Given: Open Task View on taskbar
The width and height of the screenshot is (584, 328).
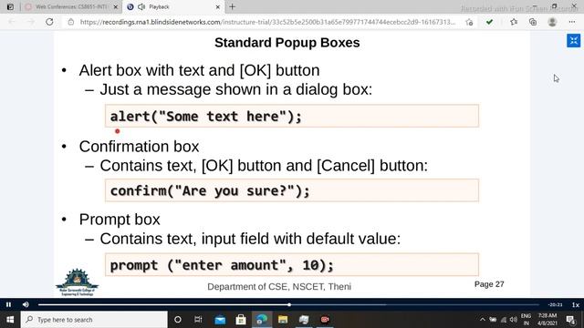Looking at the screenshot, I should tap(198, 320).
